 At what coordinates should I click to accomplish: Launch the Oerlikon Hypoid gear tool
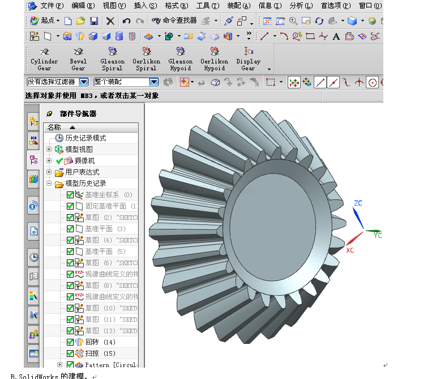[214, 52]
